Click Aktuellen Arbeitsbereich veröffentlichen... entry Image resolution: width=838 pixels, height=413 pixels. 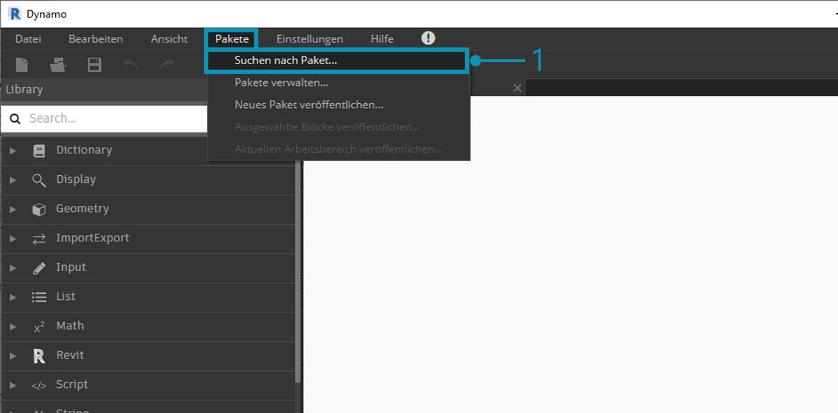(x=339, y=149)
